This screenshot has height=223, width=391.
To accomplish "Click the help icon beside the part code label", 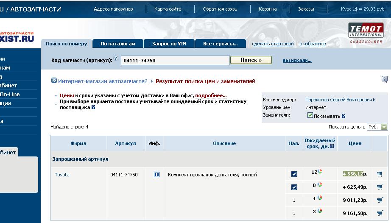I will (115, 58).
